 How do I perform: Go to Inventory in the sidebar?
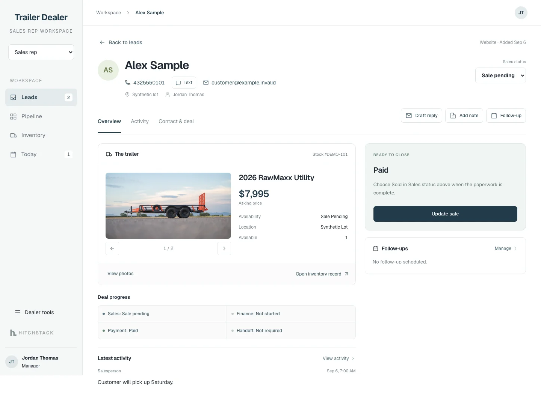pos(41,135)
